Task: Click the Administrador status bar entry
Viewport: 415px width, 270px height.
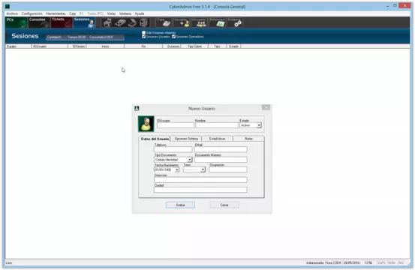Action: tap(315, 262)
